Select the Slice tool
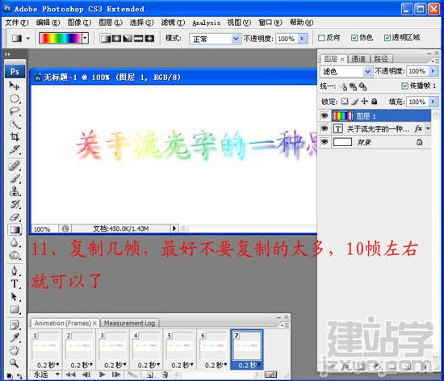The image size is (444, 381). tap(15, 149)
